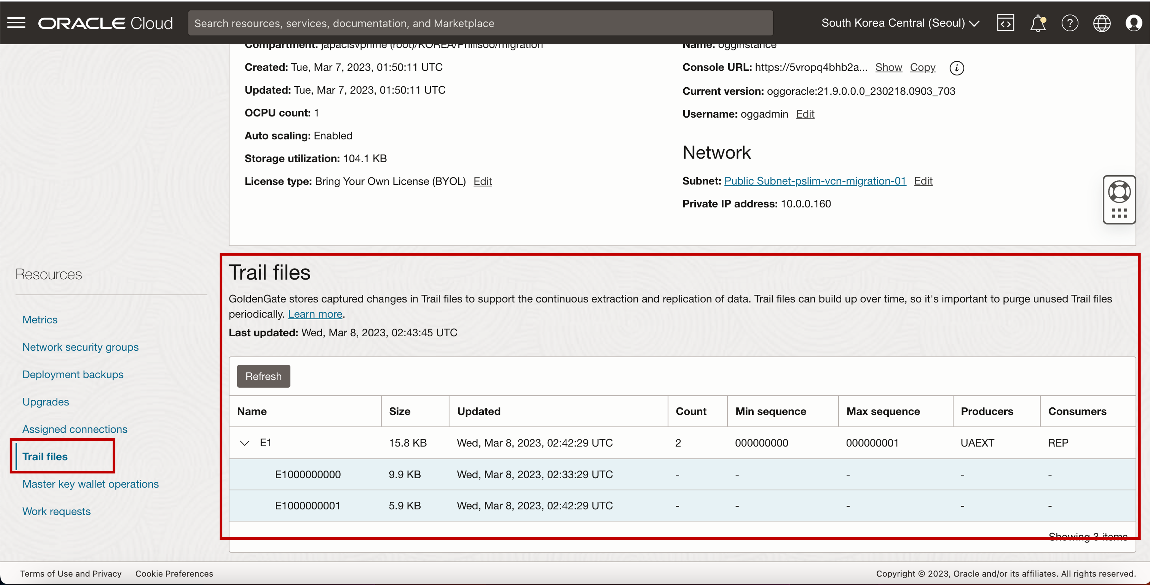This screenshot has width=1150, height=585.
Task: Open the notifications bell
Action: pyautogui.click(x=1038, y=23)
